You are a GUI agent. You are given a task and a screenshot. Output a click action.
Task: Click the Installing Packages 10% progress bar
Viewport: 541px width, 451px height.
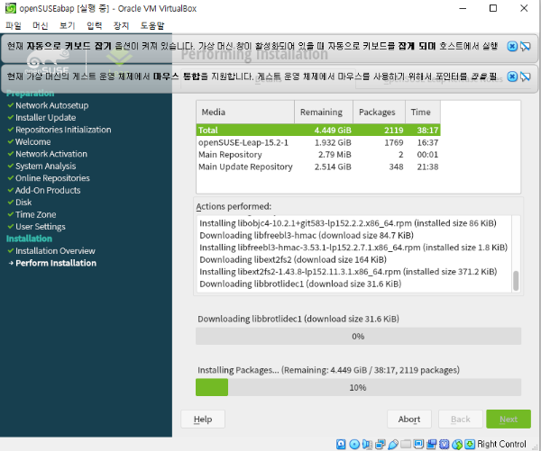tap(358, 387)
